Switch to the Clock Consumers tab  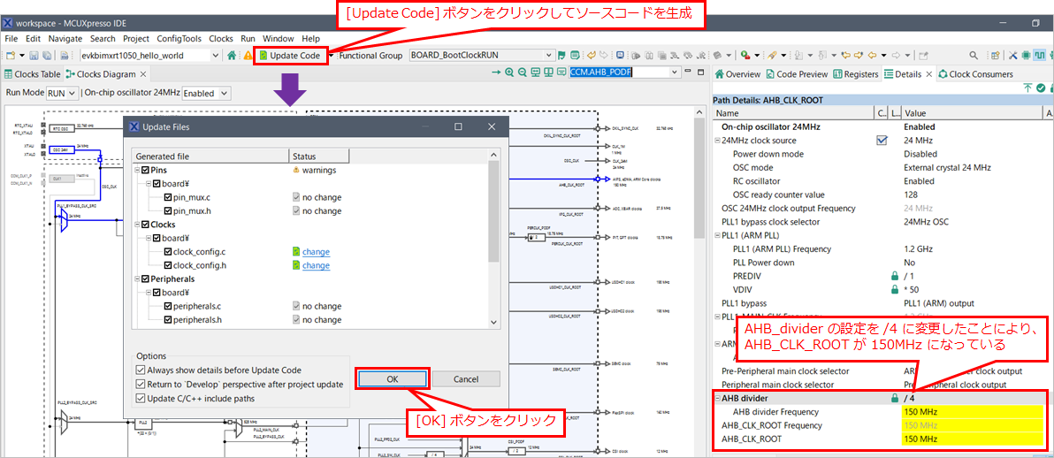click(975, 74)
